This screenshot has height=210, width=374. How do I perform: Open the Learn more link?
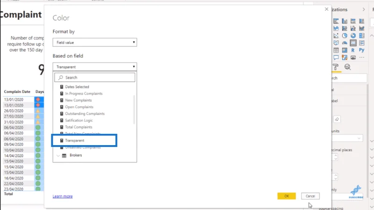[63, 196]
